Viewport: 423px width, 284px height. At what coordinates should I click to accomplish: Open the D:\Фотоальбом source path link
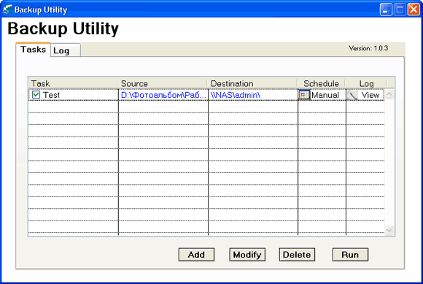point(163,95)
